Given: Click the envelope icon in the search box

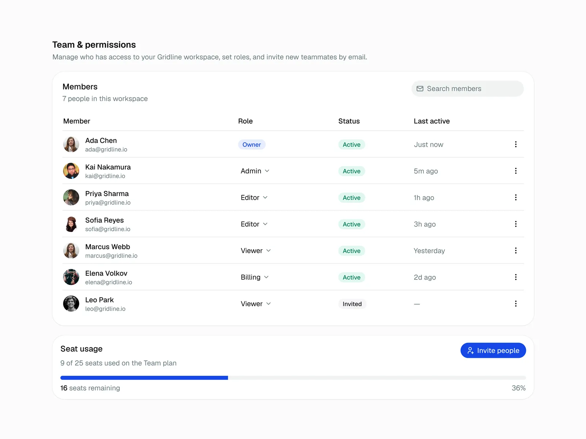Looking at the screenshot, I should 420,89.
